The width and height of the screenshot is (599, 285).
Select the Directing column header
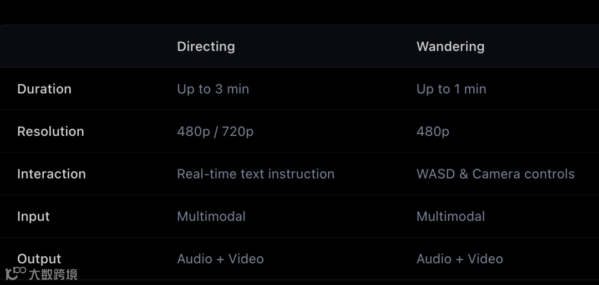[206, 47]
